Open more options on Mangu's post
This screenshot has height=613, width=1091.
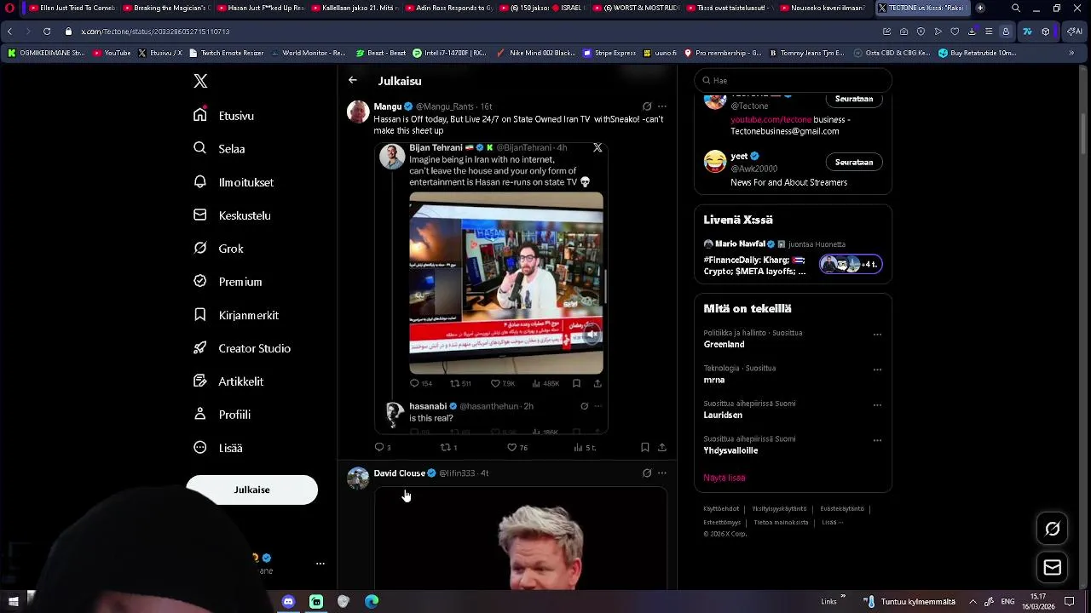tap(662, 106)
